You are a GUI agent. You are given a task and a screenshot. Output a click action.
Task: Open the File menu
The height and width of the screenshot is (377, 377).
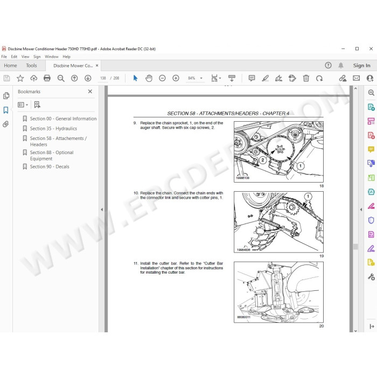(x=4, y=57)
